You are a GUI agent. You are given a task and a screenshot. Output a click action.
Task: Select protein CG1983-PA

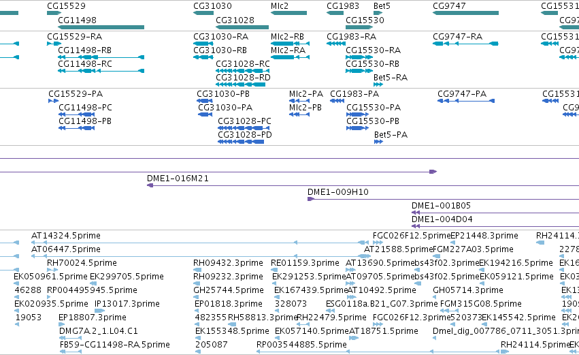tap(354, 94)
